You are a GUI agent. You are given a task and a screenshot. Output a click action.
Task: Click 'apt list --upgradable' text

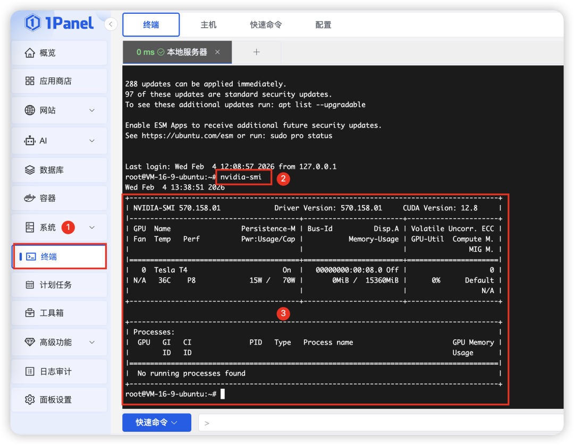pos(322,105)
